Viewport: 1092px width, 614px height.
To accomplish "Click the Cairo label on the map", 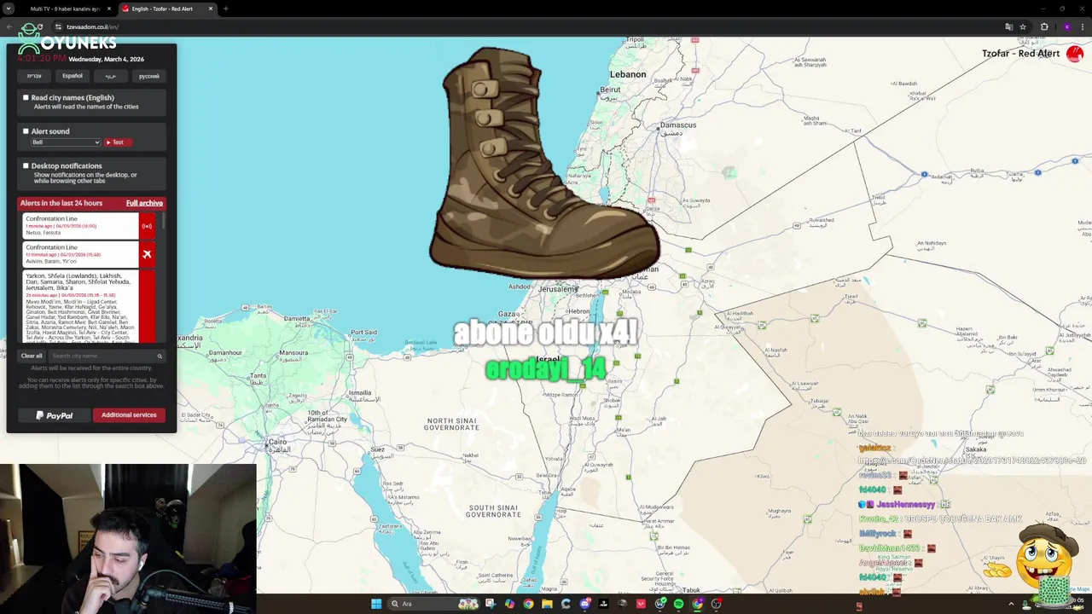I will click(x=278, y=442).
